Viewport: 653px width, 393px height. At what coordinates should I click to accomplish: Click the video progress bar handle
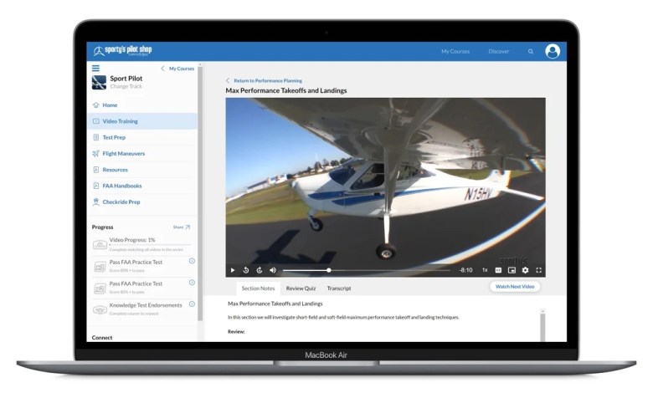click(328, 270)
